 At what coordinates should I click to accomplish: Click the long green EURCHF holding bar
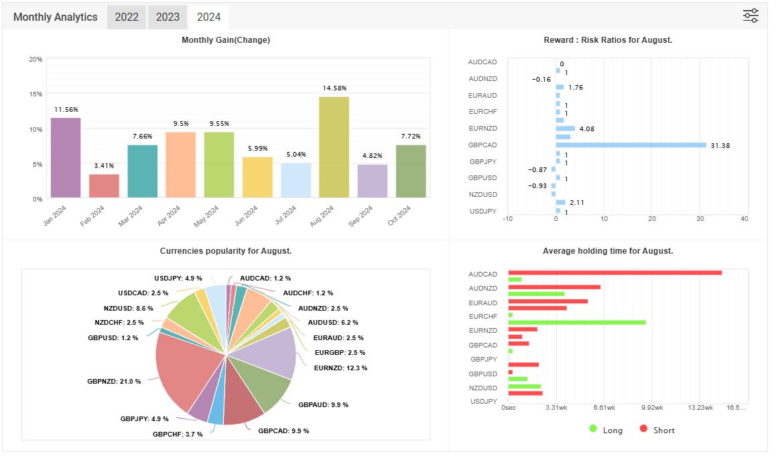click(576, 323)
